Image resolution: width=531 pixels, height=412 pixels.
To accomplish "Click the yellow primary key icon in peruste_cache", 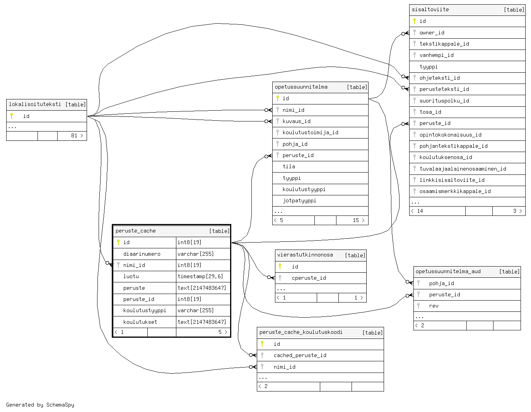I will tap(118, 242).
